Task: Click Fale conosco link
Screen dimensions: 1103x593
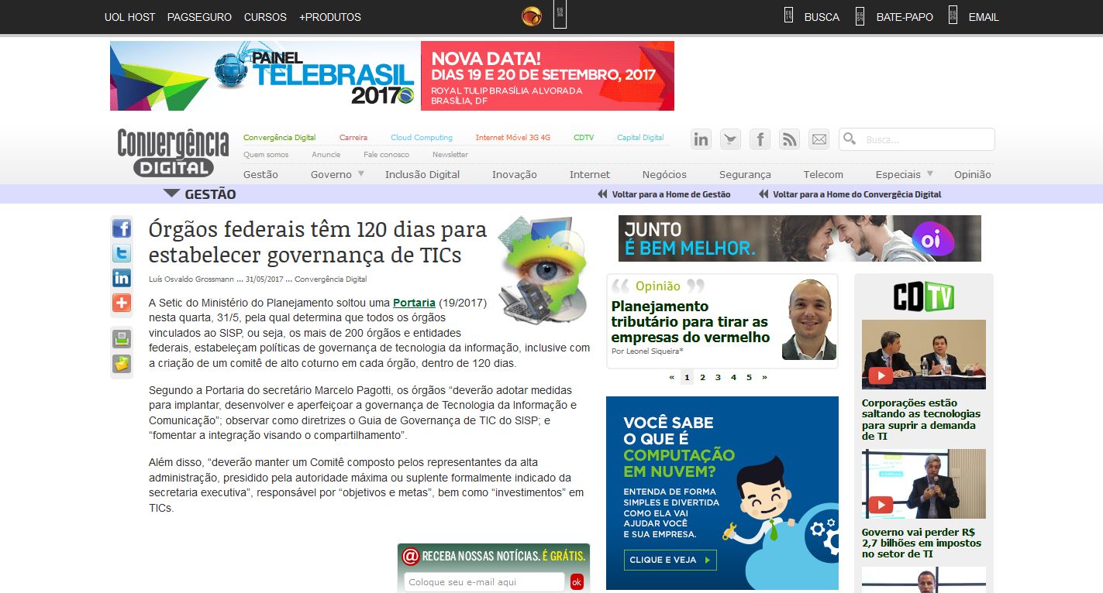Action: pyautogui.click(x=386, y=155)
